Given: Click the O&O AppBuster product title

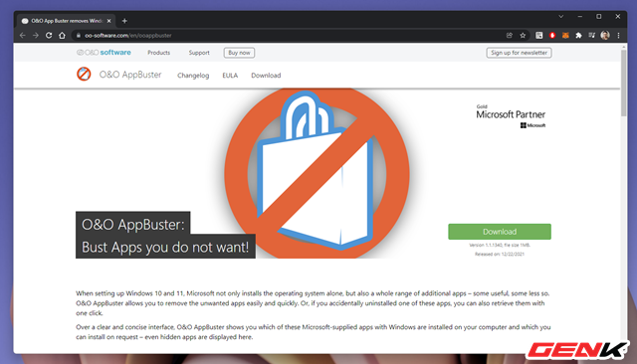Looking at the screenshot, I should point(130,75).
